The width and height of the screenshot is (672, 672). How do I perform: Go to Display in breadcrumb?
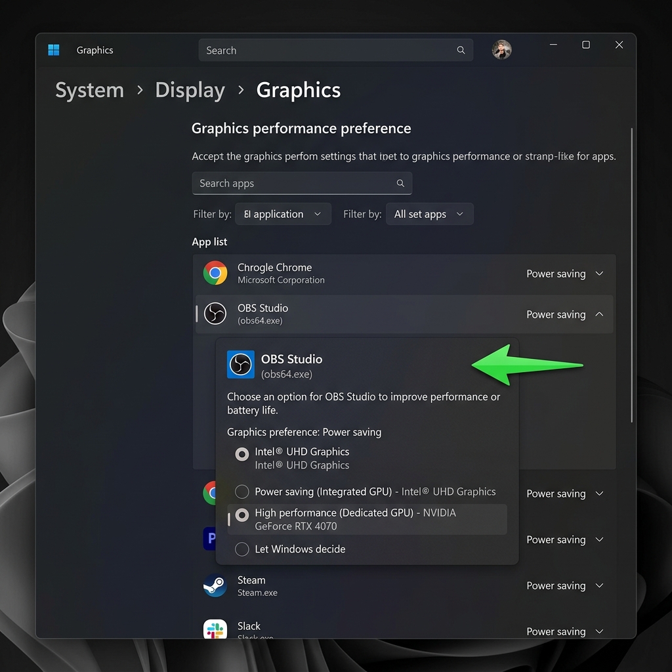pos(190,90)
